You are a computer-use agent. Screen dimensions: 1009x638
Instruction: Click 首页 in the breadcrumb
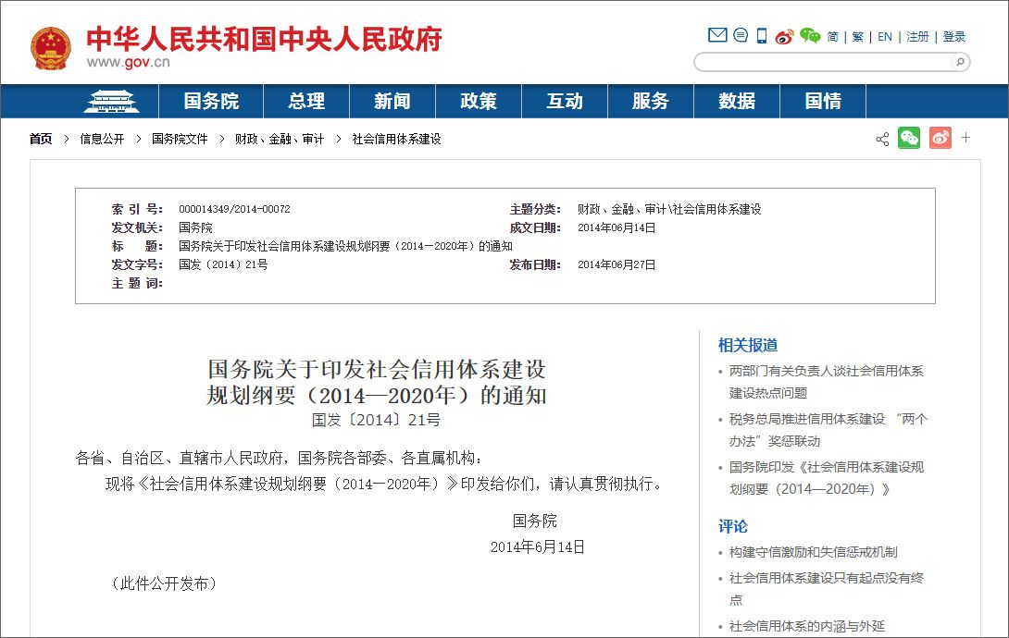[x=41, y=139]
